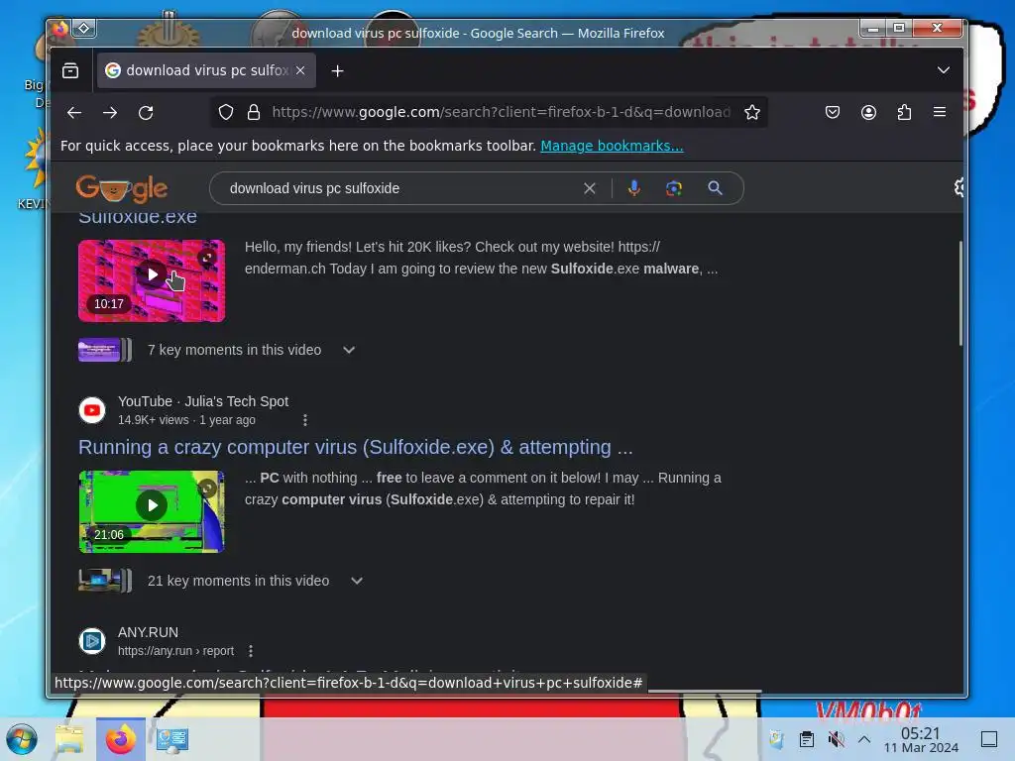1015x761 pixels.
Task: Click the ANY.RUN site favicon
Action: pos(92,641)
